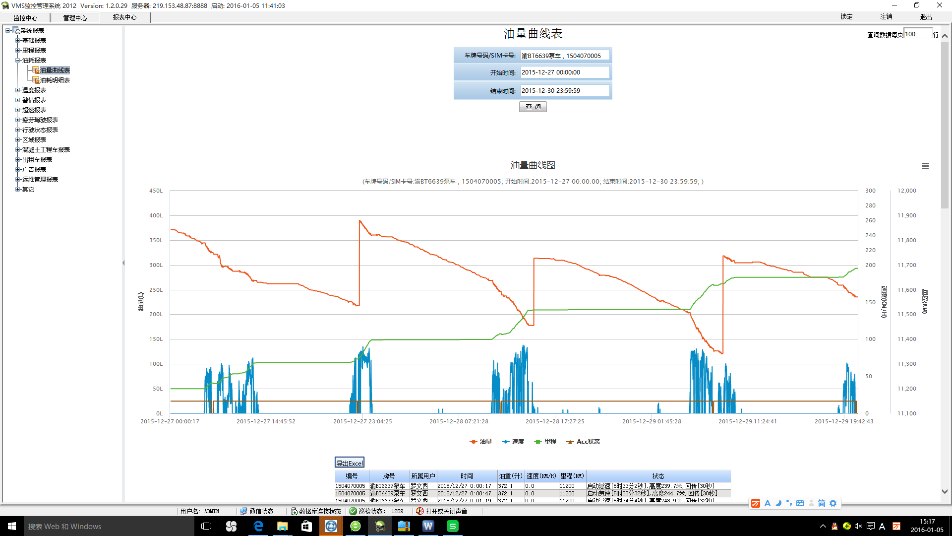The image size is (952, 536).
Task: Click the 巡检状态 green check icon
Action: [353, 511]
